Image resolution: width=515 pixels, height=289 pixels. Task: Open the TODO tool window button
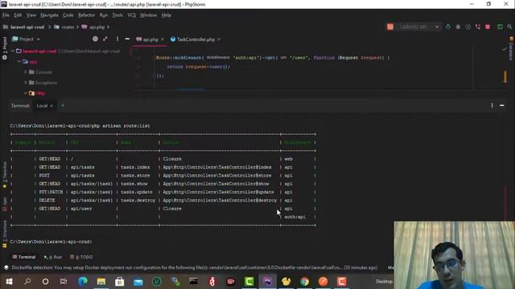(x=81, y=257)
